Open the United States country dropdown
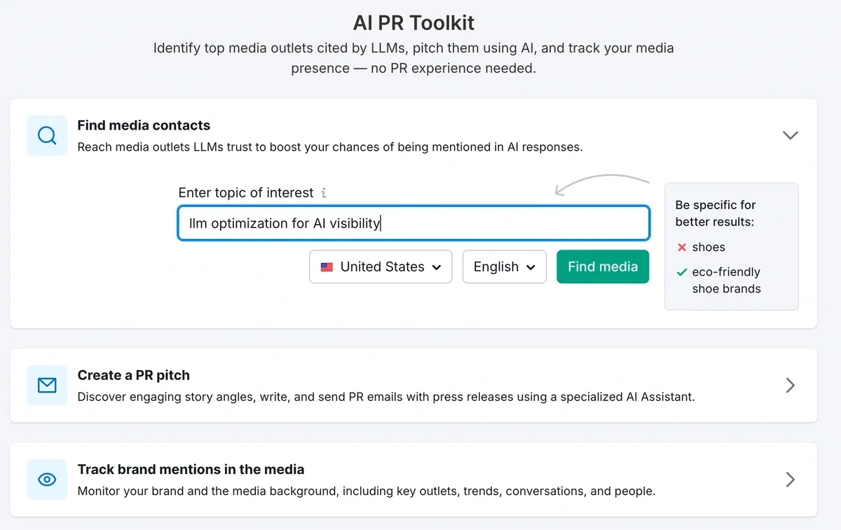This screenshot has height=530, width=841. coord(381,267)
